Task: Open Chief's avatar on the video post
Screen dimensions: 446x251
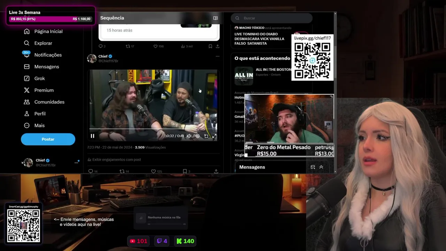Action: coord(92,59)
